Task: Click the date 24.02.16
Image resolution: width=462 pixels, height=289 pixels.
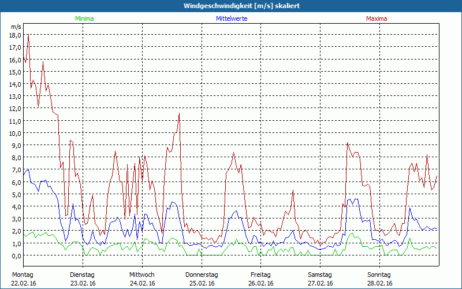Action: coord(142,283)
